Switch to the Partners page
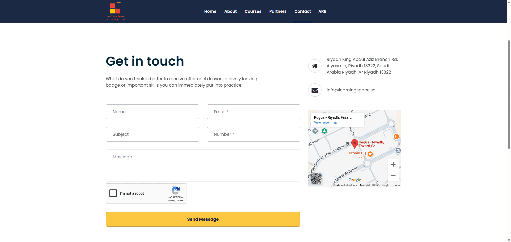 pos(278,11)
